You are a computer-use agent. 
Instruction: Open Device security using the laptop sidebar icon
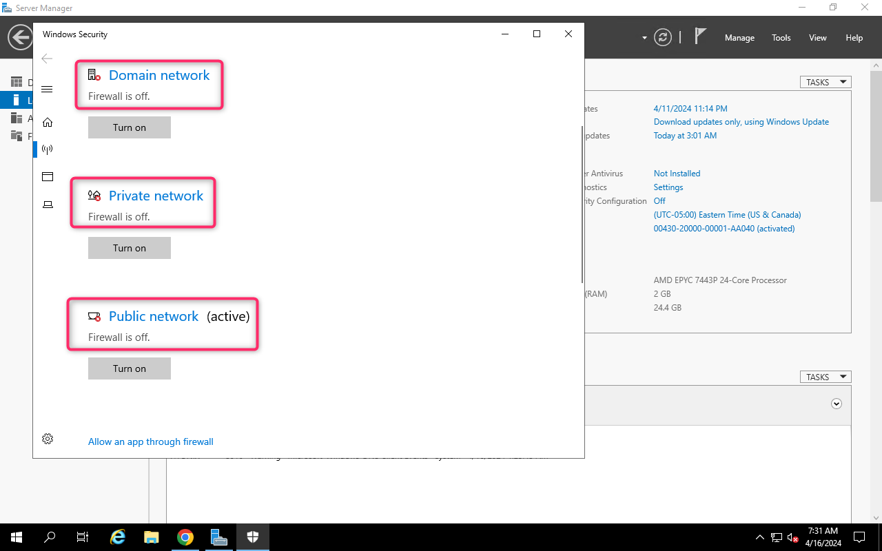click(47, 204)
